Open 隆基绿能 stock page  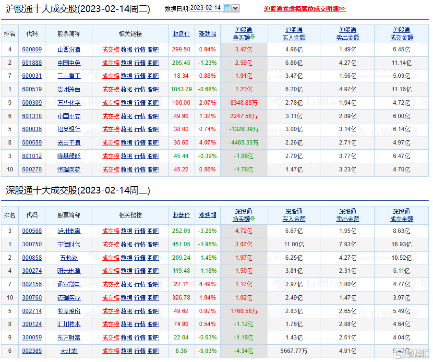(x=69, y=156)
